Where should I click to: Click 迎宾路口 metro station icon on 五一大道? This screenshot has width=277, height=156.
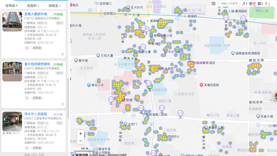[x=101, y=13]
